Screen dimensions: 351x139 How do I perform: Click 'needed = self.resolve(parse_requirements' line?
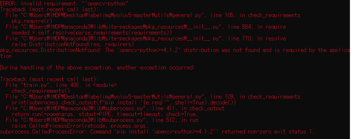click(x=91, y=33)
